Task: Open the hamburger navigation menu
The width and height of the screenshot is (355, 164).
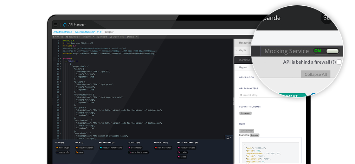Action: pos(56,25)
